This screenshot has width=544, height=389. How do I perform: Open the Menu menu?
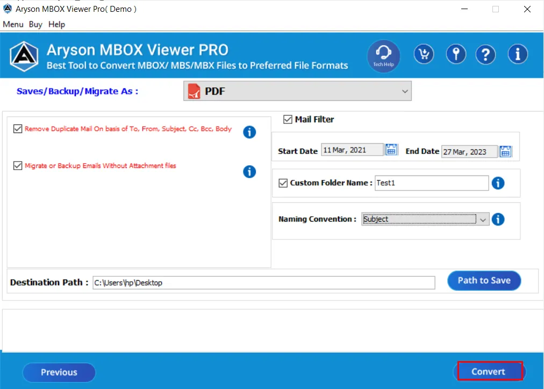pyautogui.click(x=13, y=24)
